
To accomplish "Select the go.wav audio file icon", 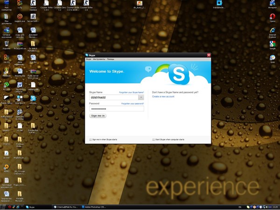I will (7, 154).
